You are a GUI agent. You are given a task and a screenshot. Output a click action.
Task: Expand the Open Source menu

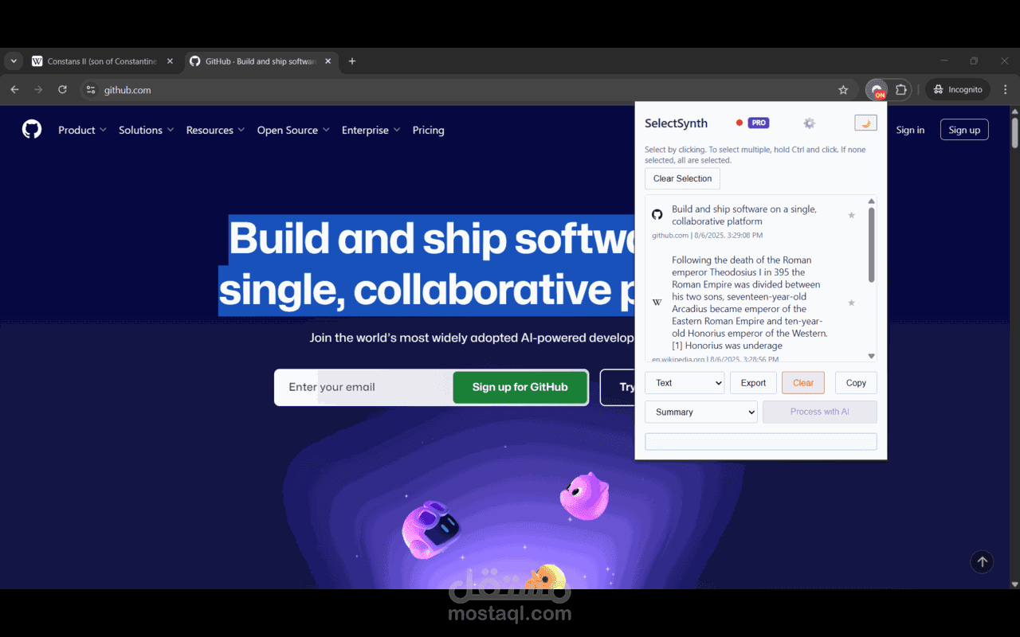click(293, 130)
